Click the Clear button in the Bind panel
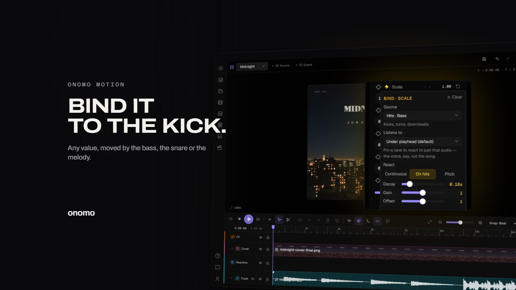The width and height of the screenshot is (516, 290). pos(455,97)
